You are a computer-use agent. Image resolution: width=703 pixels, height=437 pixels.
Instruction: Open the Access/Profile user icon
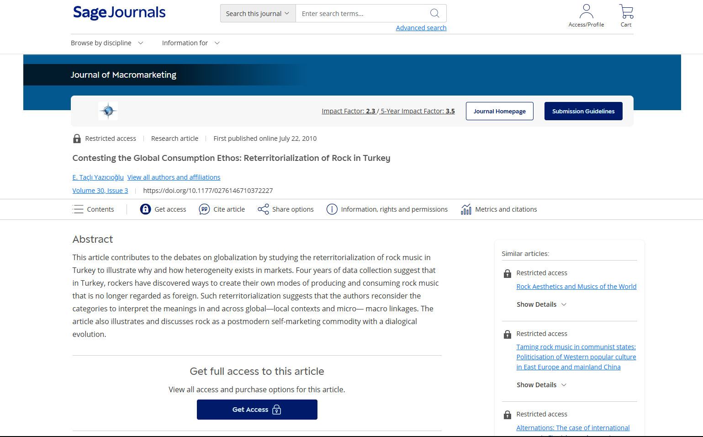(586, 11)
